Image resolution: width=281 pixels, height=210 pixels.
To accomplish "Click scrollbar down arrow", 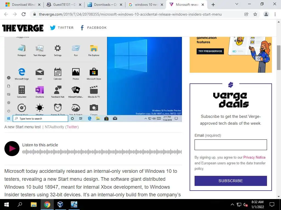I will (x=279, y=197).
